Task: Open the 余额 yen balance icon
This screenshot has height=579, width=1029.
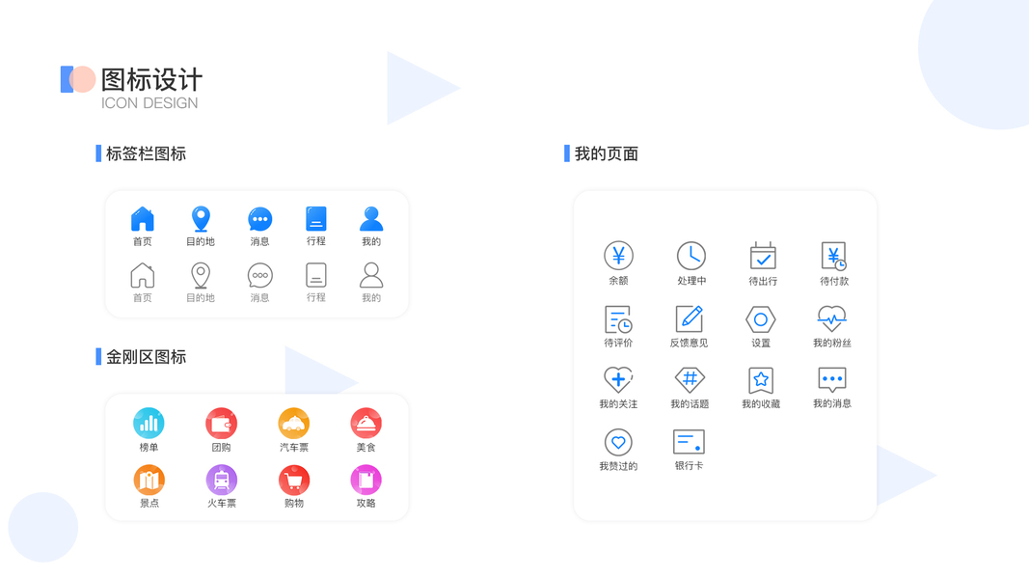Action: click(618, 256)
